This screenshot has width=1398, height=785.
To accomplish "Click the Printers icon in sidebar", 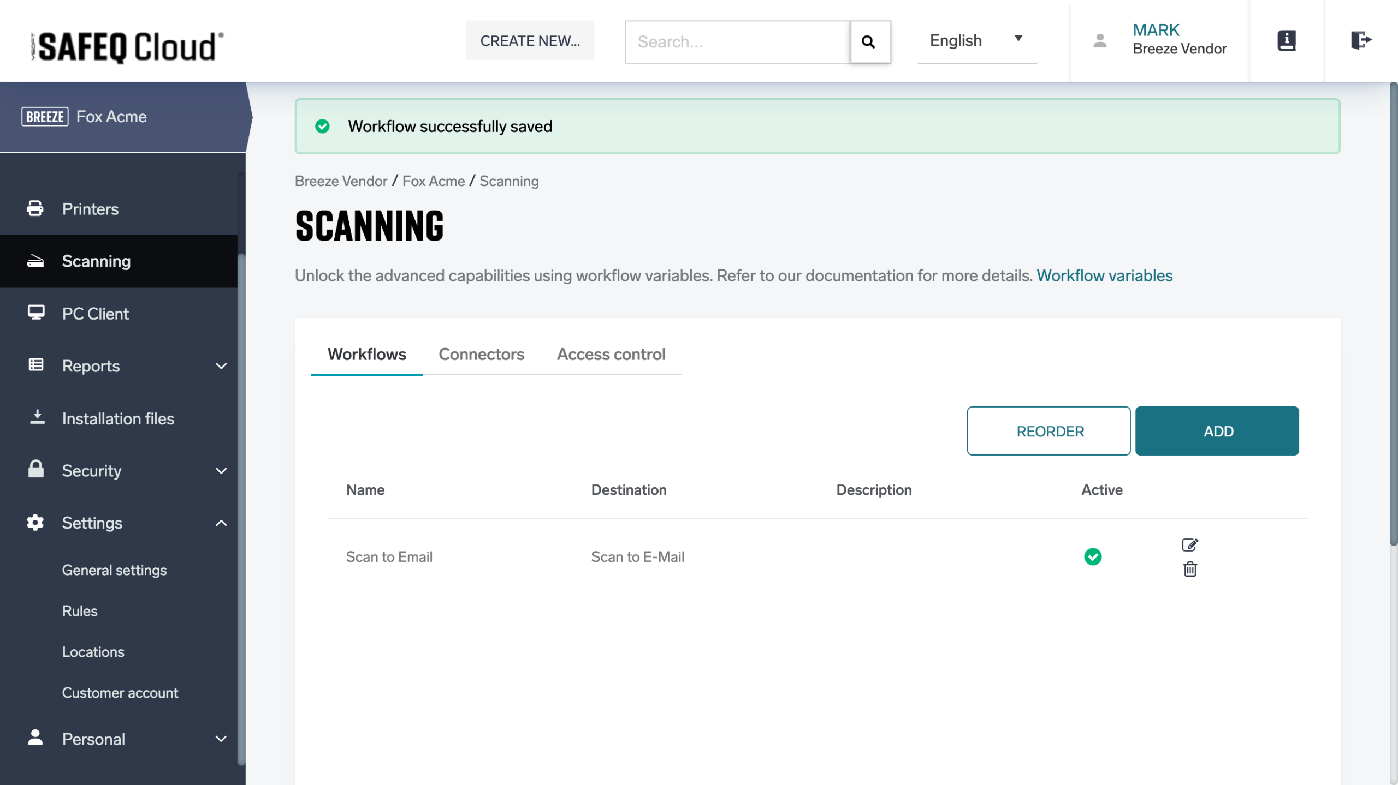I will [x=35, y=208].
